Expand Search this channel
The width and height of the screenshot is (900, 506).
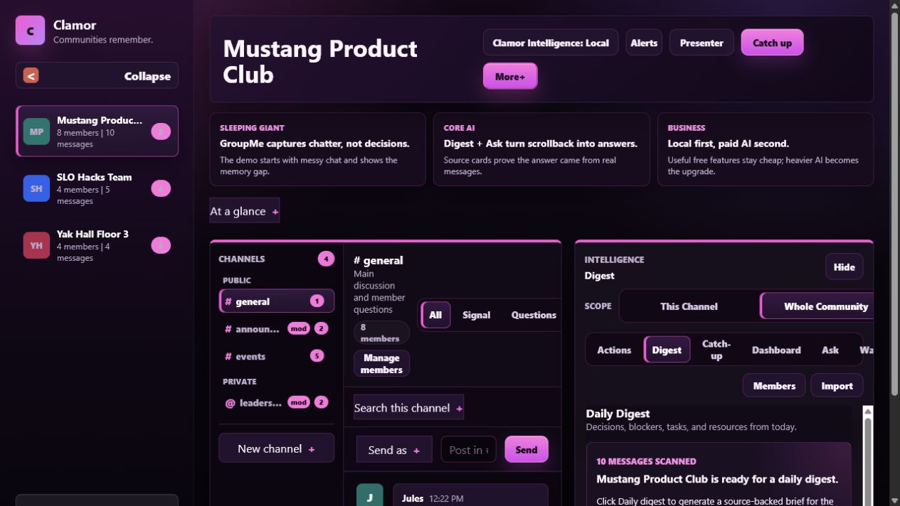tap(408, 408)
